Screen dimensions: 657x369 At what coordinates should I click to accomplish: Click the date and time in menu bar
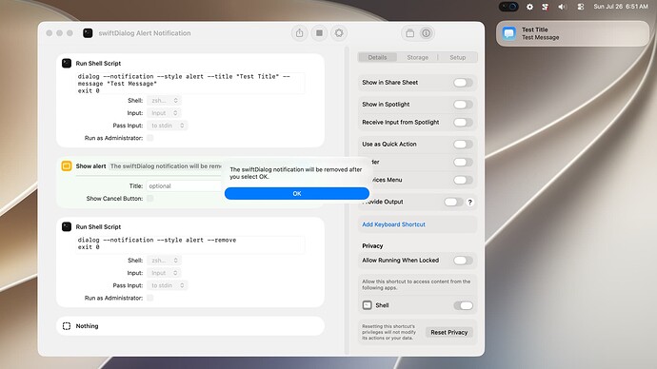click(x=621, y=7)
